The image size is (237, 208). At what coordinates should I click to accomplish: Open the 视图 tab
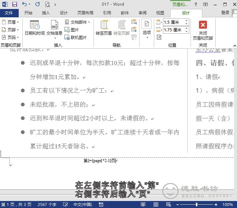[160, 13]
